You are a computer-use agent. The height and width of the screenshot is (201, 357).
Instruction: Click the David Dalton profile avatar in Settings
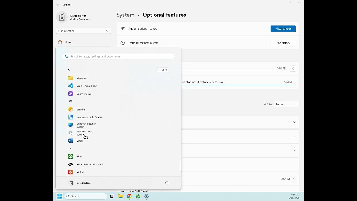click(62, 17)
